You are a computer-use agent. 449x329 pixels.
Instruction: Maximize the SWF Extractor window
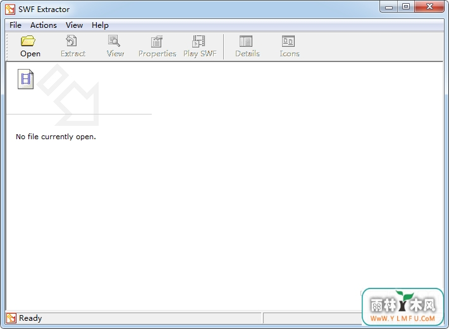(406, 7)
